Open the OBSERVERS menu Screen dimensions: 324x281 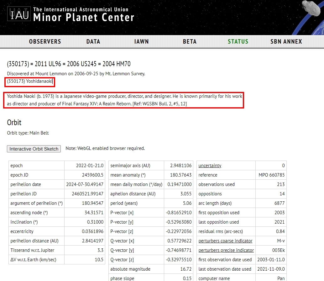45,42
